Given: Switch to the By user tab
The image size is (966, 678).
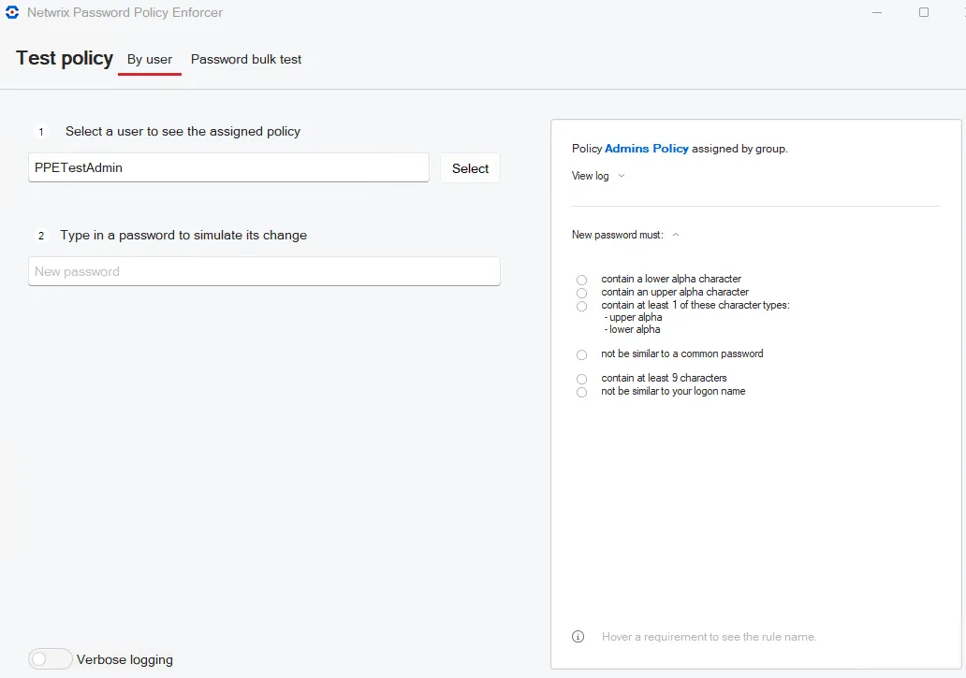Looking at the screenshot, I should point(150,60).
